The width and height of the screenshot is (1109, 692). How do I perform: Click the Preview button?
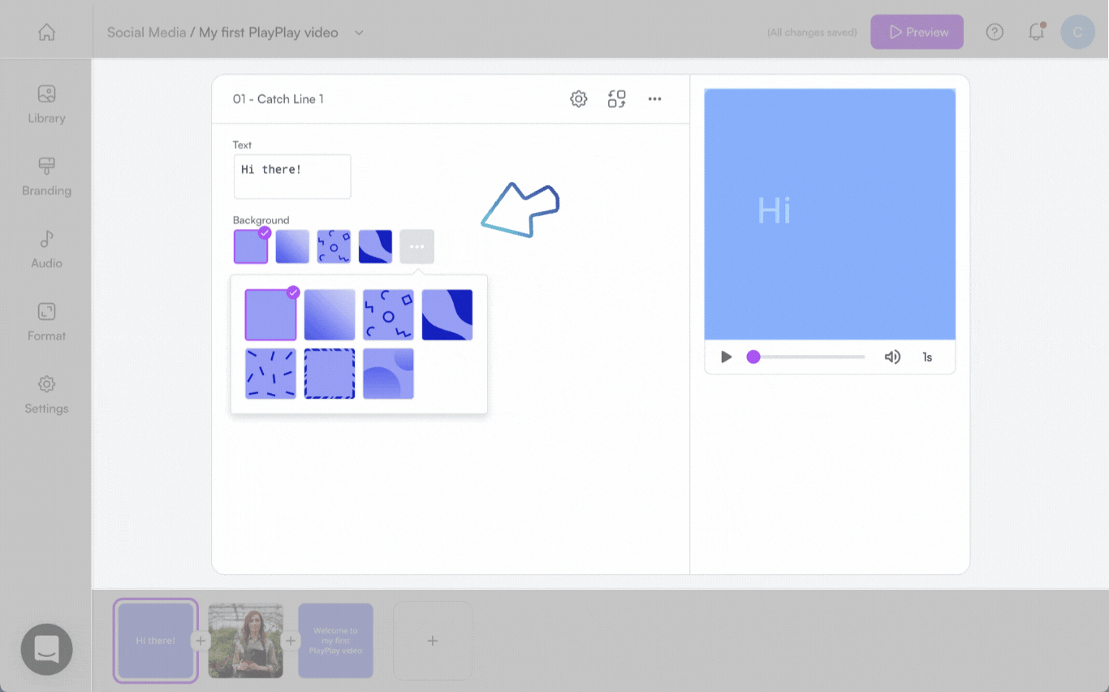tap(917, 32)
